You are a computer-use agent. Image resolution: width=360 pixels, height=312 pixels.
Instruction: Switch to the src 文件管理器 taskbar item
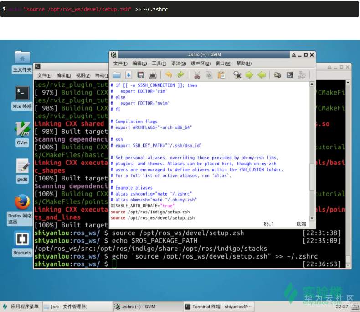tap(77, 307)
